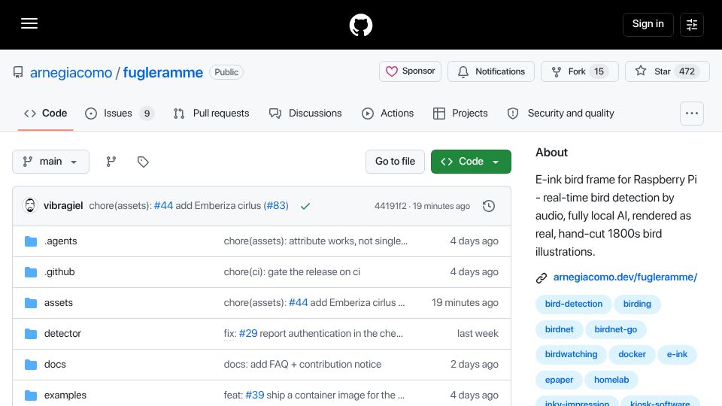Select the birdnet-go topic tag
The image size is (722, 406).
point(616,329)
